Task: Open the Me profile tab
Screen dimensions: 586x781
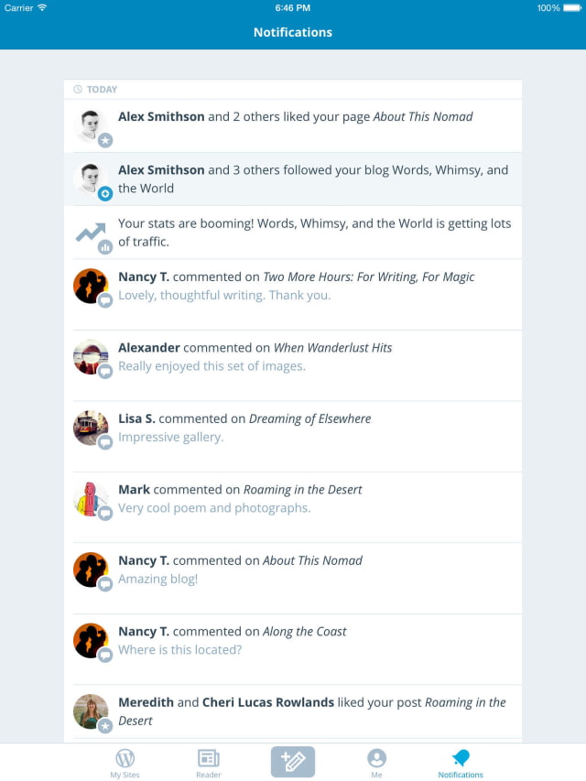Action: pyautogui.click(x=376, y=762)
